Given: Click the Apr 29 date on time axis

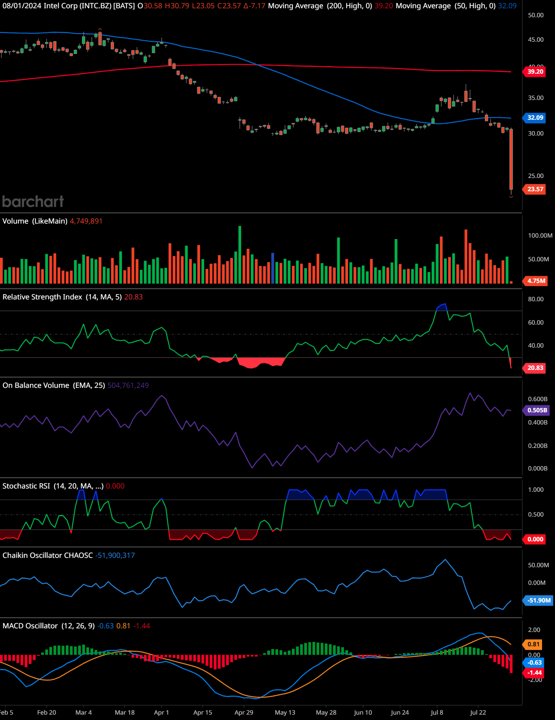Looking at the screenshot, I should (244, 712).
